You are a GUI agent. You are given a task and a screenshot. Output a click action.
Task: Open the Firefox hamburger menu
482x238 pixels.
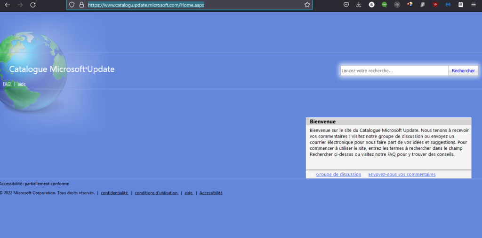pos(474,5)
